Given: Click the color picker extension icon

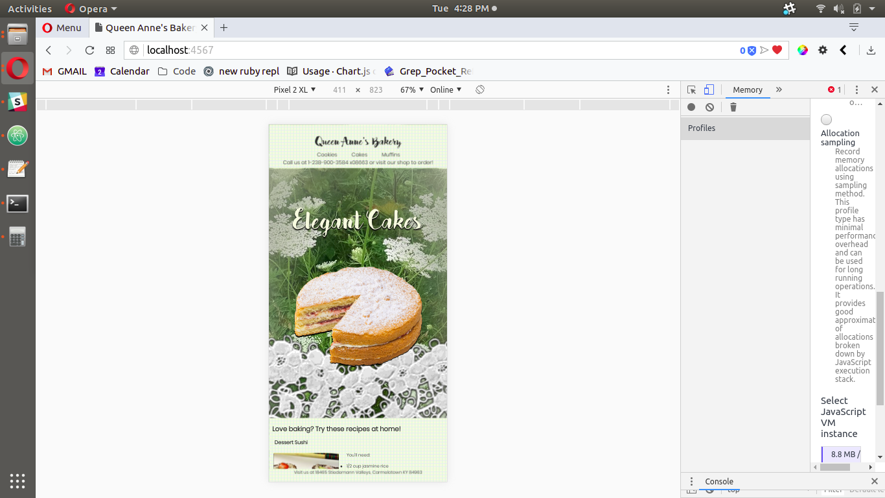Looking at the screenshot, I should [803, 50].
